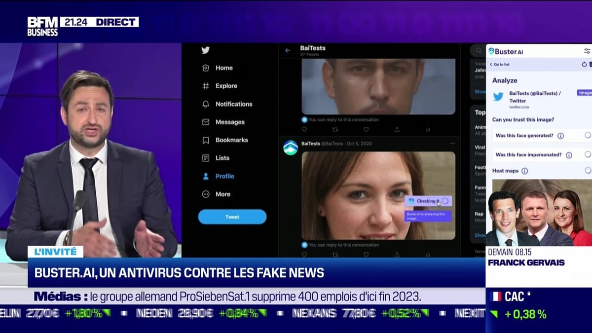Open the Explore hashtag item

(220, 86)
